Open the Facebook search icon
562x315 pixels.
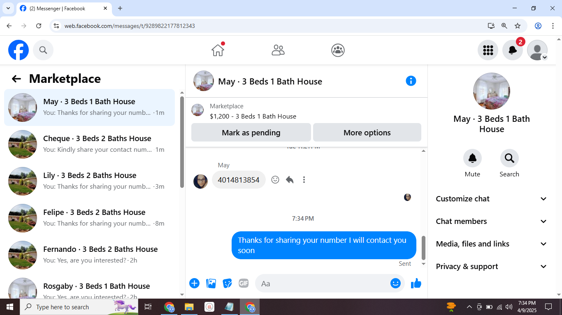point(43,50)
